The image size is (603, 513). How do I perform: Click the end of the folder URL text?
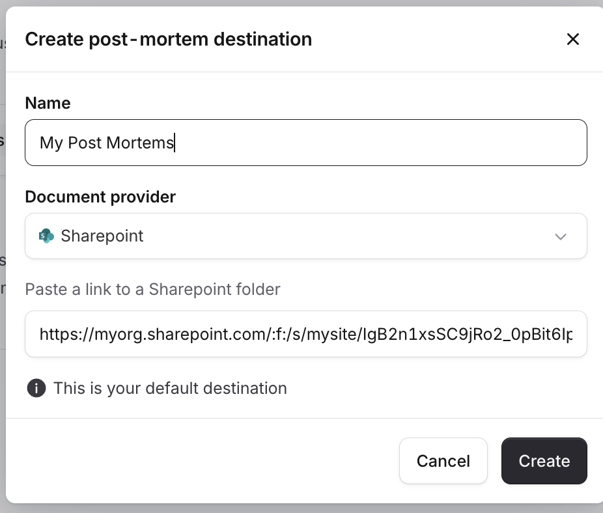click(x=572, y=335)
